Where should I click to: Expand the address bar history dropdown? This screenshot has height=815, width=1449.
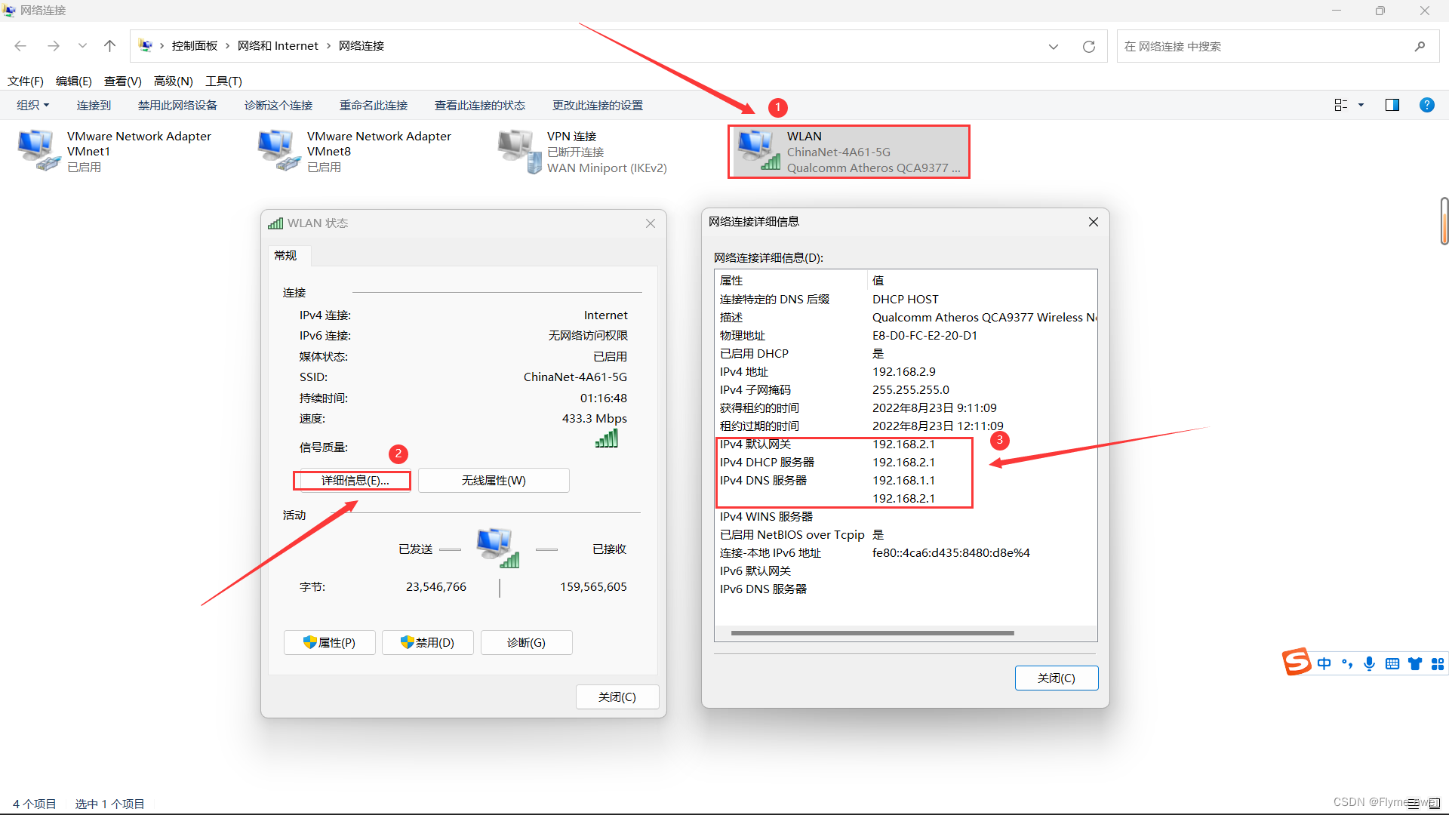click(x=1054, y=47)
